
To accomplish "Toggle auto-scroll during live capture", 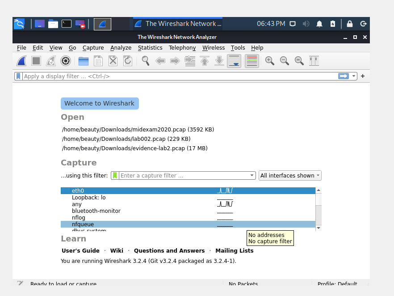I will point(234,61).
